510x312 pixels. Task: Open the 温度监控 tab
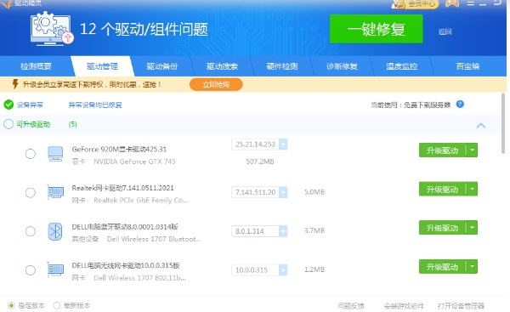(x=402, y=66)
